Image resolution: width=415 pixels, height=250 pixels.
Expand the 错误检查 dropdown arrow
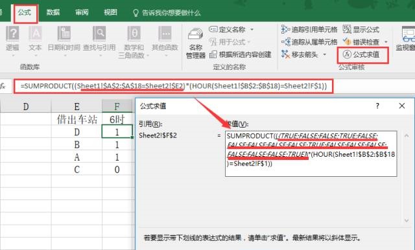tap(386, 42)
